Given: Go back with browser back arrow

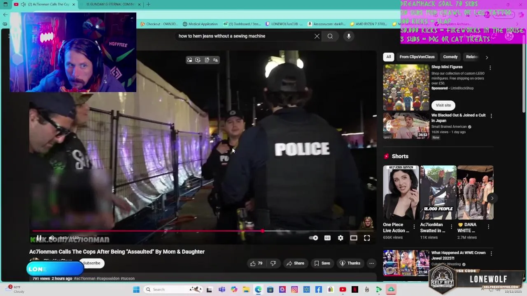Looking at the screenshot, I should click(5, 15).
